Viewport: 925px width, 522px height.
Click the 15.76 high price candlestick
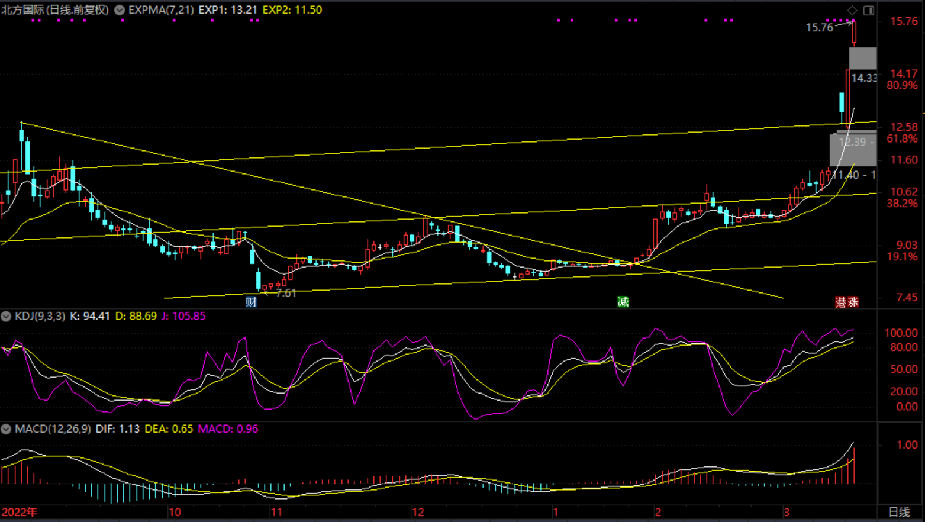pyautogui.click(x=854, y=33)
